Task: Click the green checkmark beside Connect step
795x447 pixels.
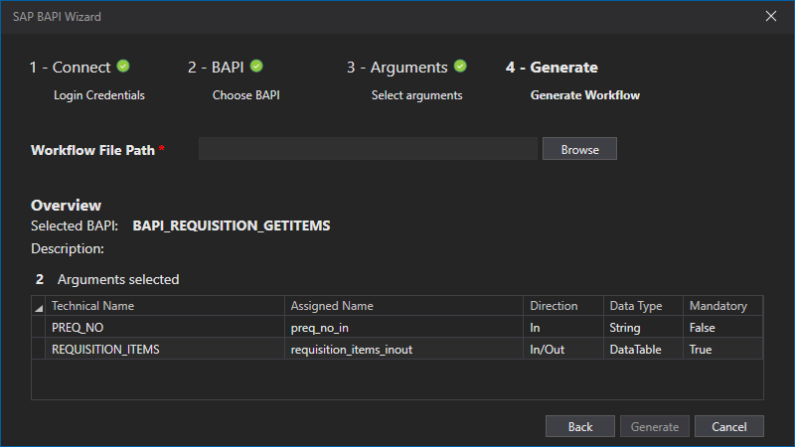Action: point(123,66)
